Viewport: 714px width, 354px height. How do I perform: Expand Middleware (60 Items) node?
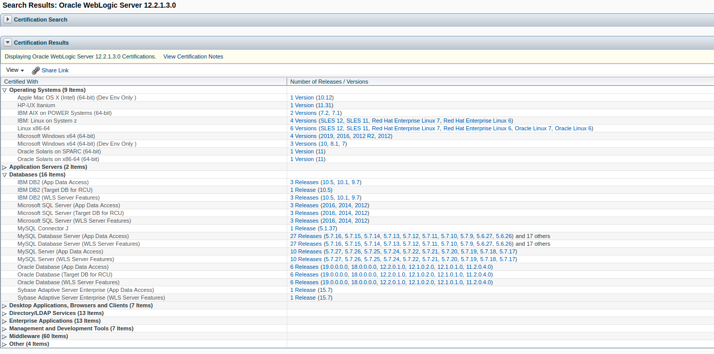point(5,336)
